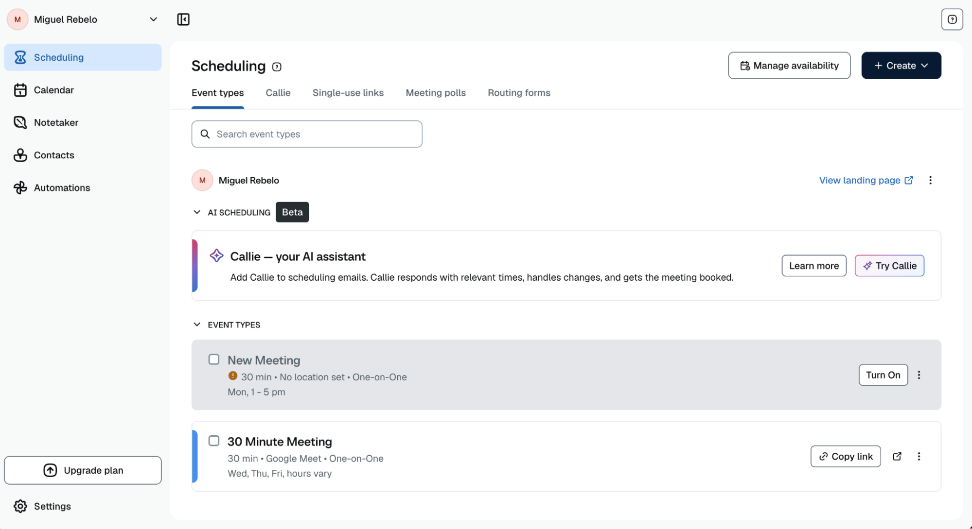Image resolution: width=972 pixels, height=529 pixels.
Task: Click the Try Callie button
Action: tap(889, 266)
